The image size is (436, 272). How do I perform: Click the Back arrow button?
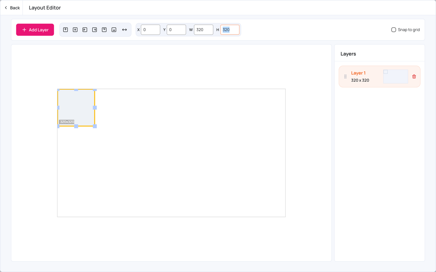(12, 8)
